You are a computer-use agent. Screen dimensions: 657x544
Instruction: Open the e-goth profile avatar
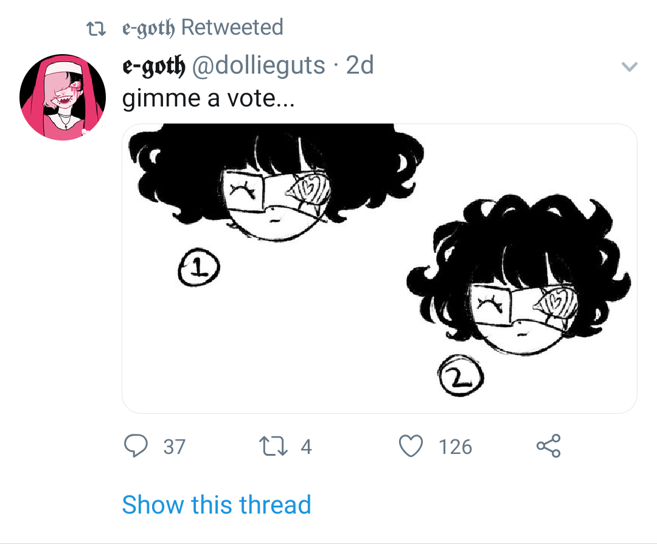click(x=63, y=97)
